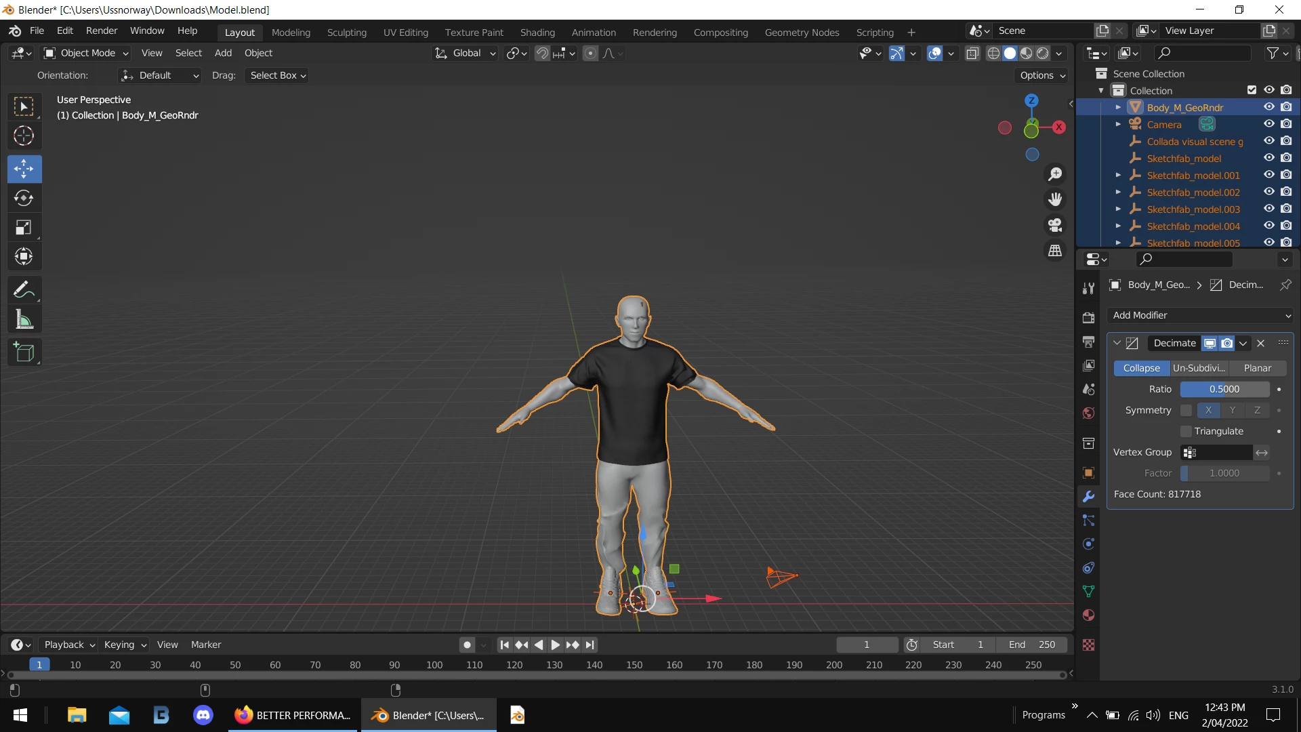Select the Annotate pencil tool

coord(24,290)
